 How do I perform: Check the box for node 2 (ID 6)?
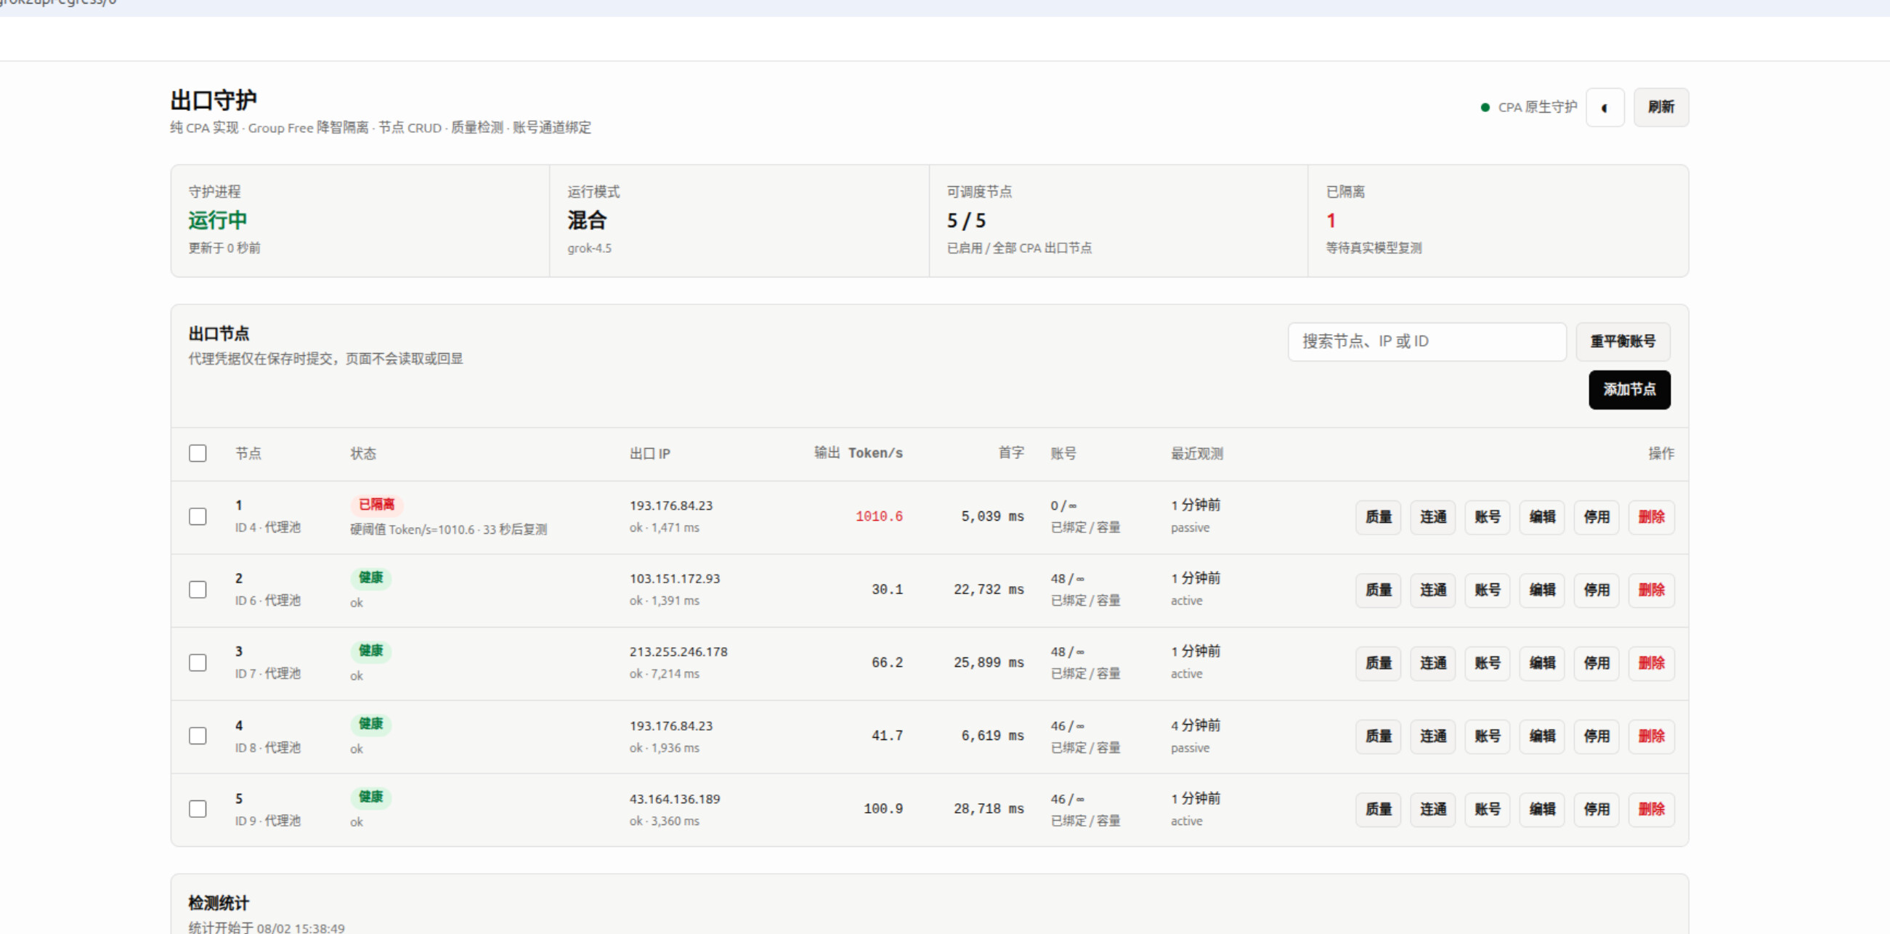pyautogui.click(x=198, y=590)
